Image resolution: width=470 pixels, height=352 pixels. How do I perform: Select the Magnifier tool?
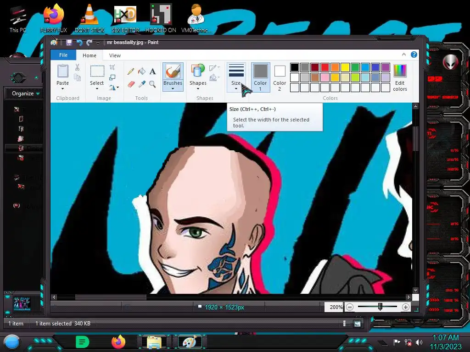(x=152, y=84)
